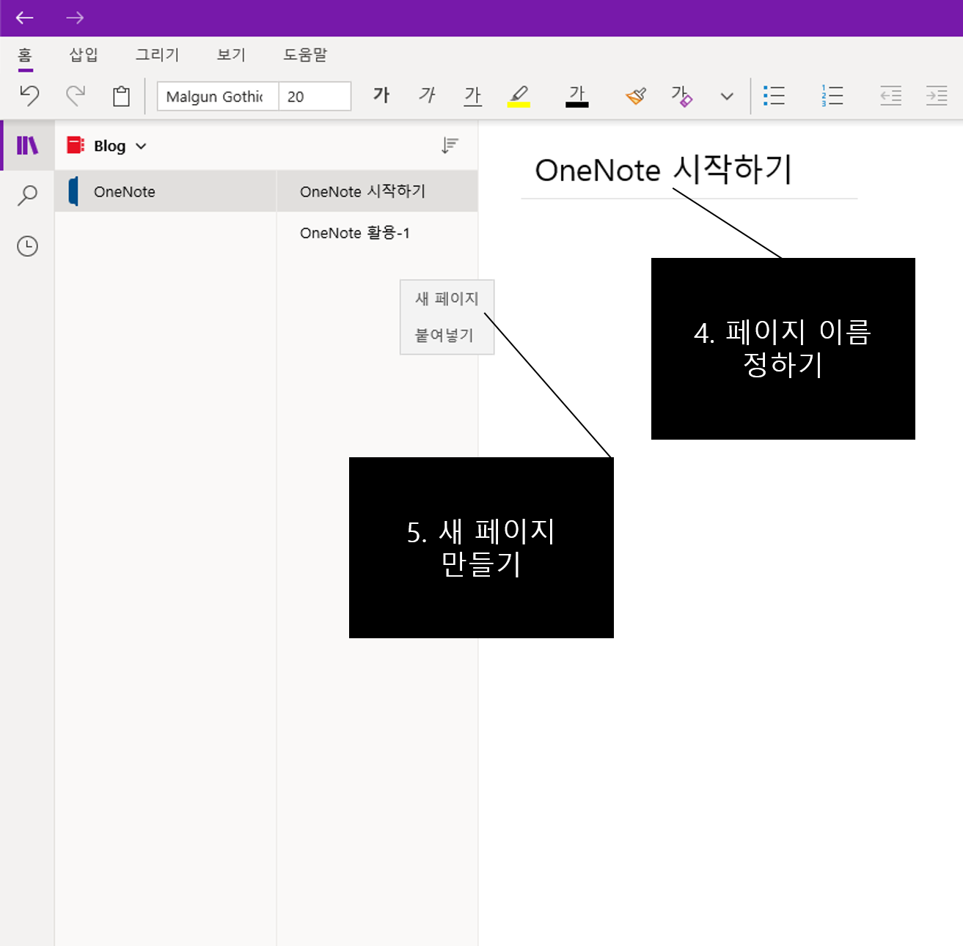963x946 pixels.
Task: Clear formatting with eraser 가 icon
Action: point(681,96)
